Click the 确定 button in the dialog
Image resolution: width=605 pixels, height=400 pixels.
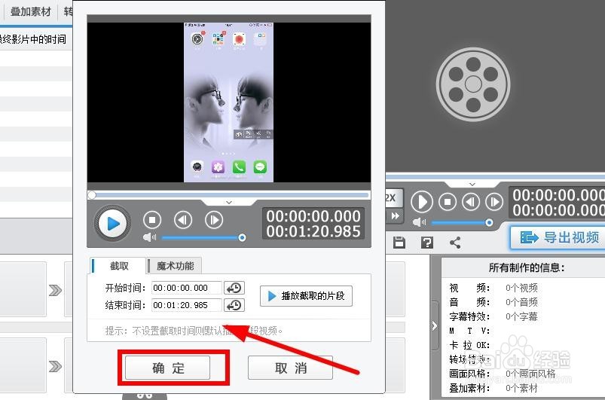pos(167,368)
